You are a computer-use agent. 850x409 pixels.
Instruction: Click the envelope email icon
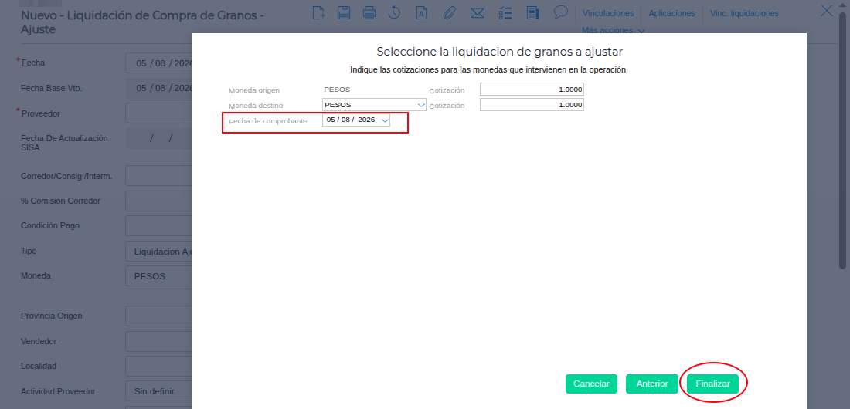coord(477,13)
